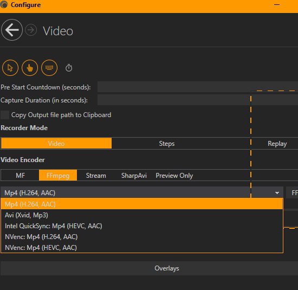The height and width of the screenshot is (290, 298).
Task: Collapse the codec dropdown arrow
Action: coord(277,193)
